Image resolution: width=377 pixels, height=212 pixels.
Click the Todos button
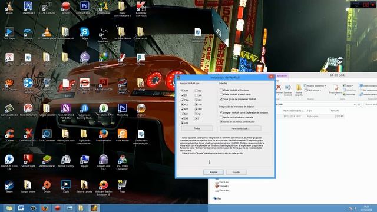[197, 128]
